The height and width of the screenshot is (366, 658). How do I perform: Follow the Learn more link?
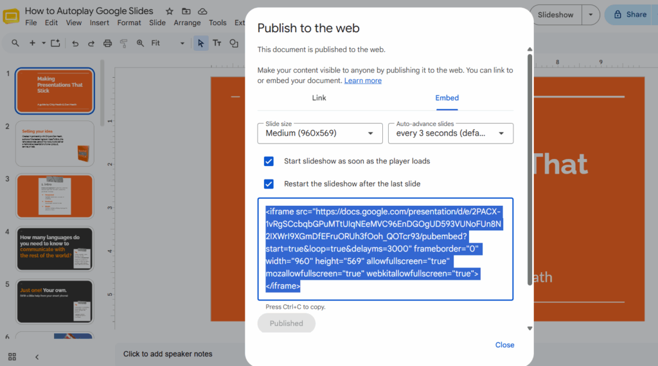coord(363,80)
